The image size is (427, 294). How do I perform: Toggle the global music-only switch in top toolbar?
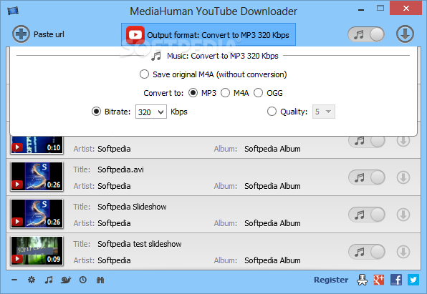(366, 34)
